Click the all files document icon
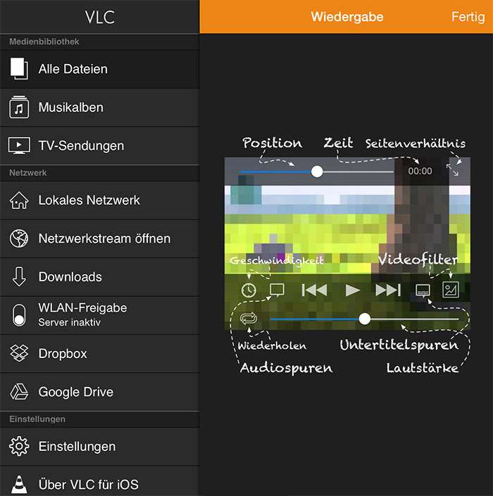493x496 pixels. pyautogui.click(x=19, y=68)
